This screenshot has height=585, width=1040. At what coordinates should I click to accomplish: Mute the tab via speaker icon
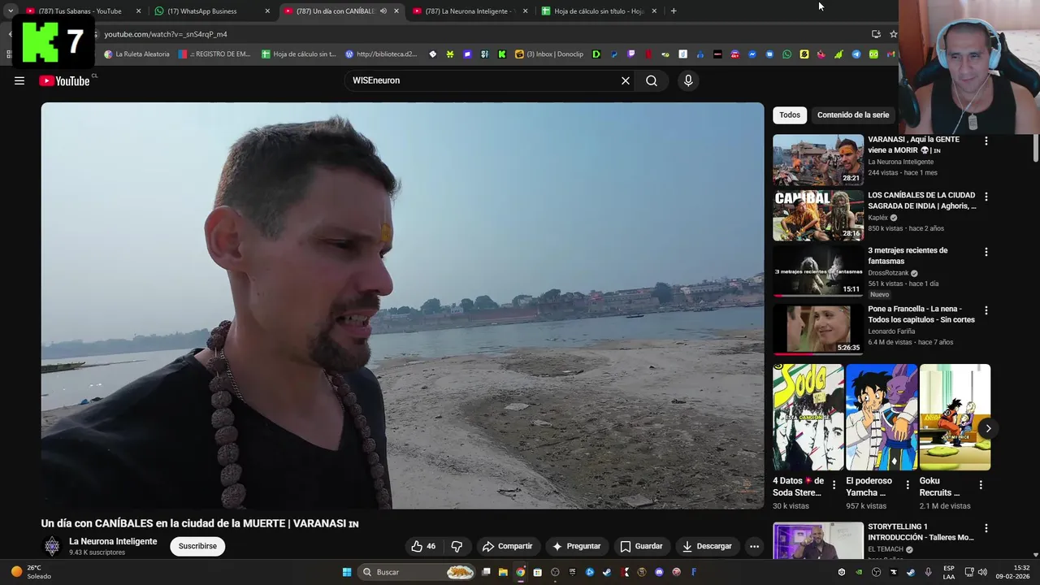[x=383, y=11]
